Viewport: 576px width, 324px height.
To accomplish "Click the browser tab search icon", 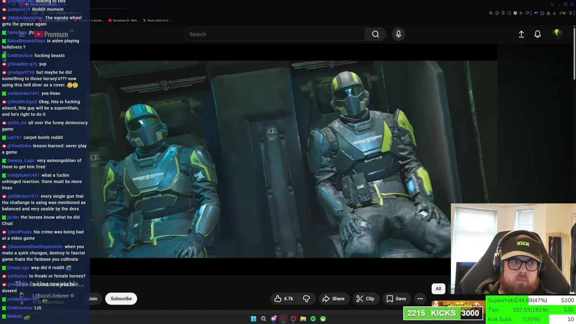I will point(552,4).
